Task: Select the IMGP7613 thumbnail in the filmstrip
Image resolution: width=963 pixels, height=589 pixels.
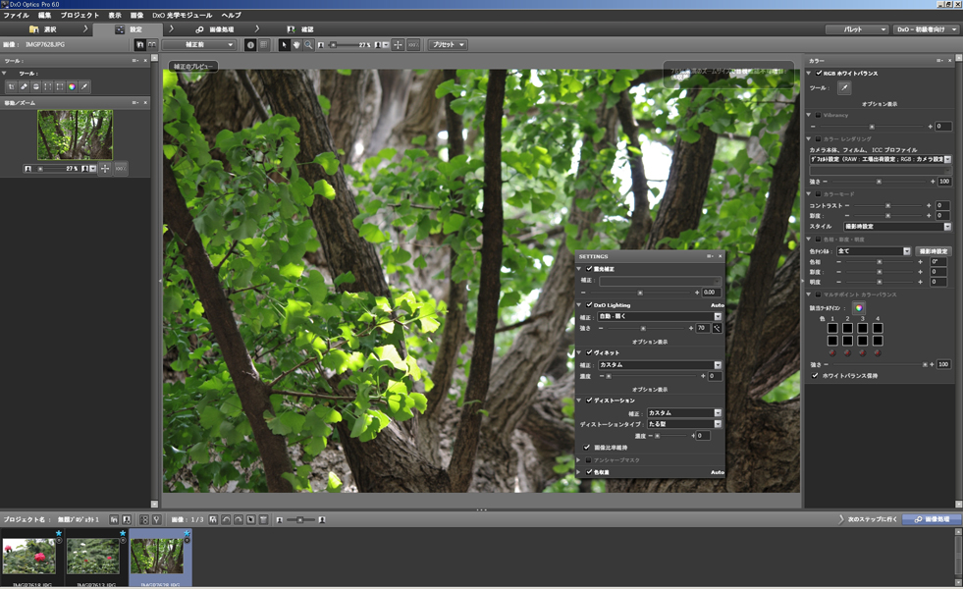Action: 91,560
